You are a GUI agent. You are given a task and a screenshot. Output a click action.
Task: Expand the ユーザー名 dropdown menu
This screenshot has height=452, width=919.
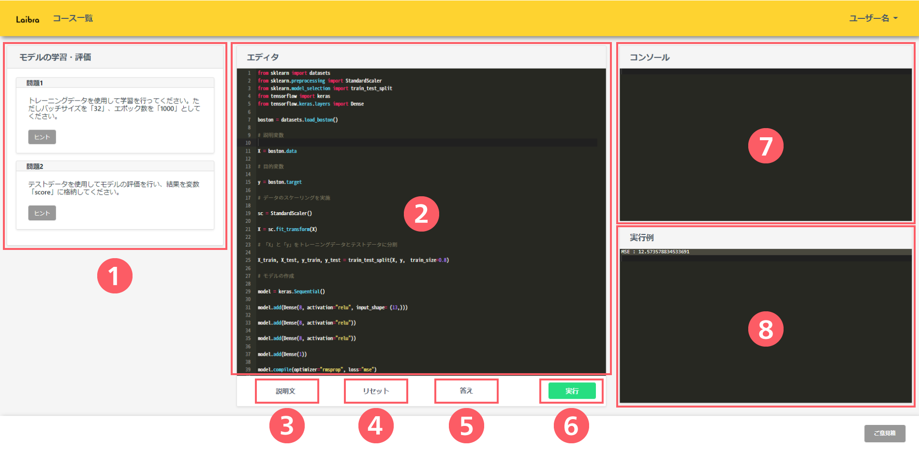(873, 18)
